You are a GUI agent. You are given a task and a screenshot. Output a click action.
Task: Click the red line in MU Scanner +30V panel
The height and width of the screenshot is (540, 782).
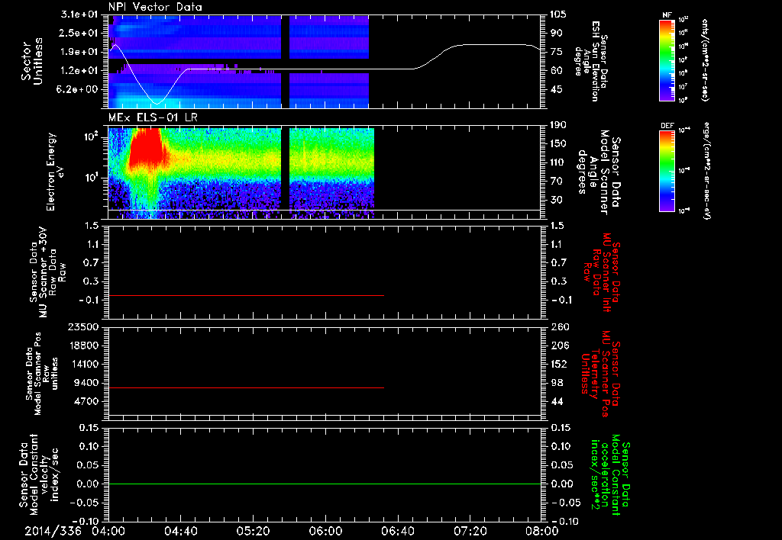point(246,295)
